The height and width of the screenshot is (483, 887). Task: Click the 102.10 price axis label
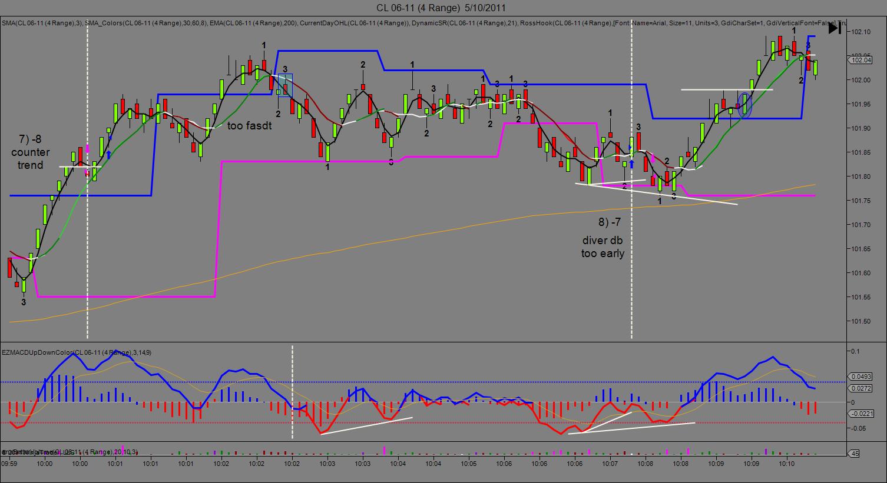point(860,32)
